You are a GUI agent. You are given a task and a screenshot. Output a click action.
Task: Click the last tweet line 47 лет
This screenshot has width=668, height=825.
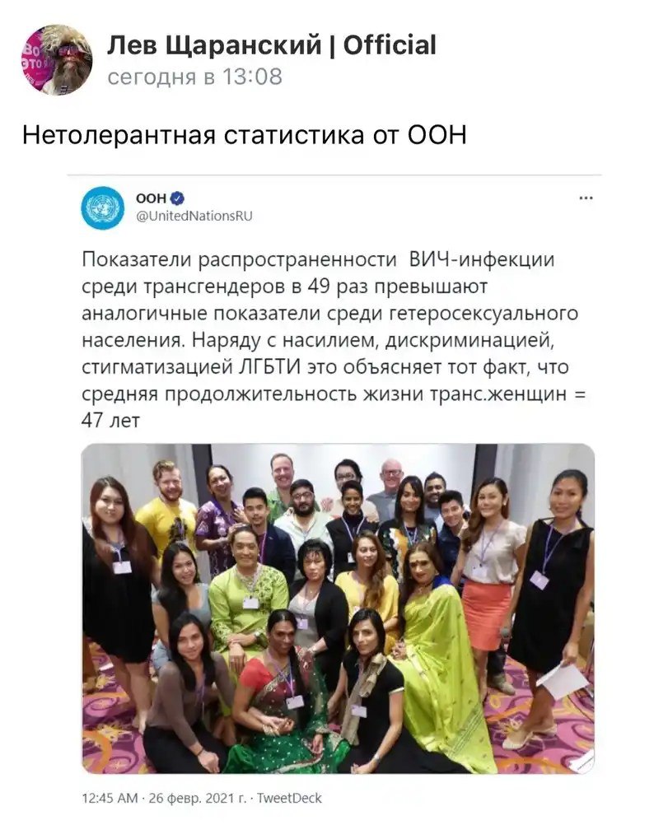(110, 421)
